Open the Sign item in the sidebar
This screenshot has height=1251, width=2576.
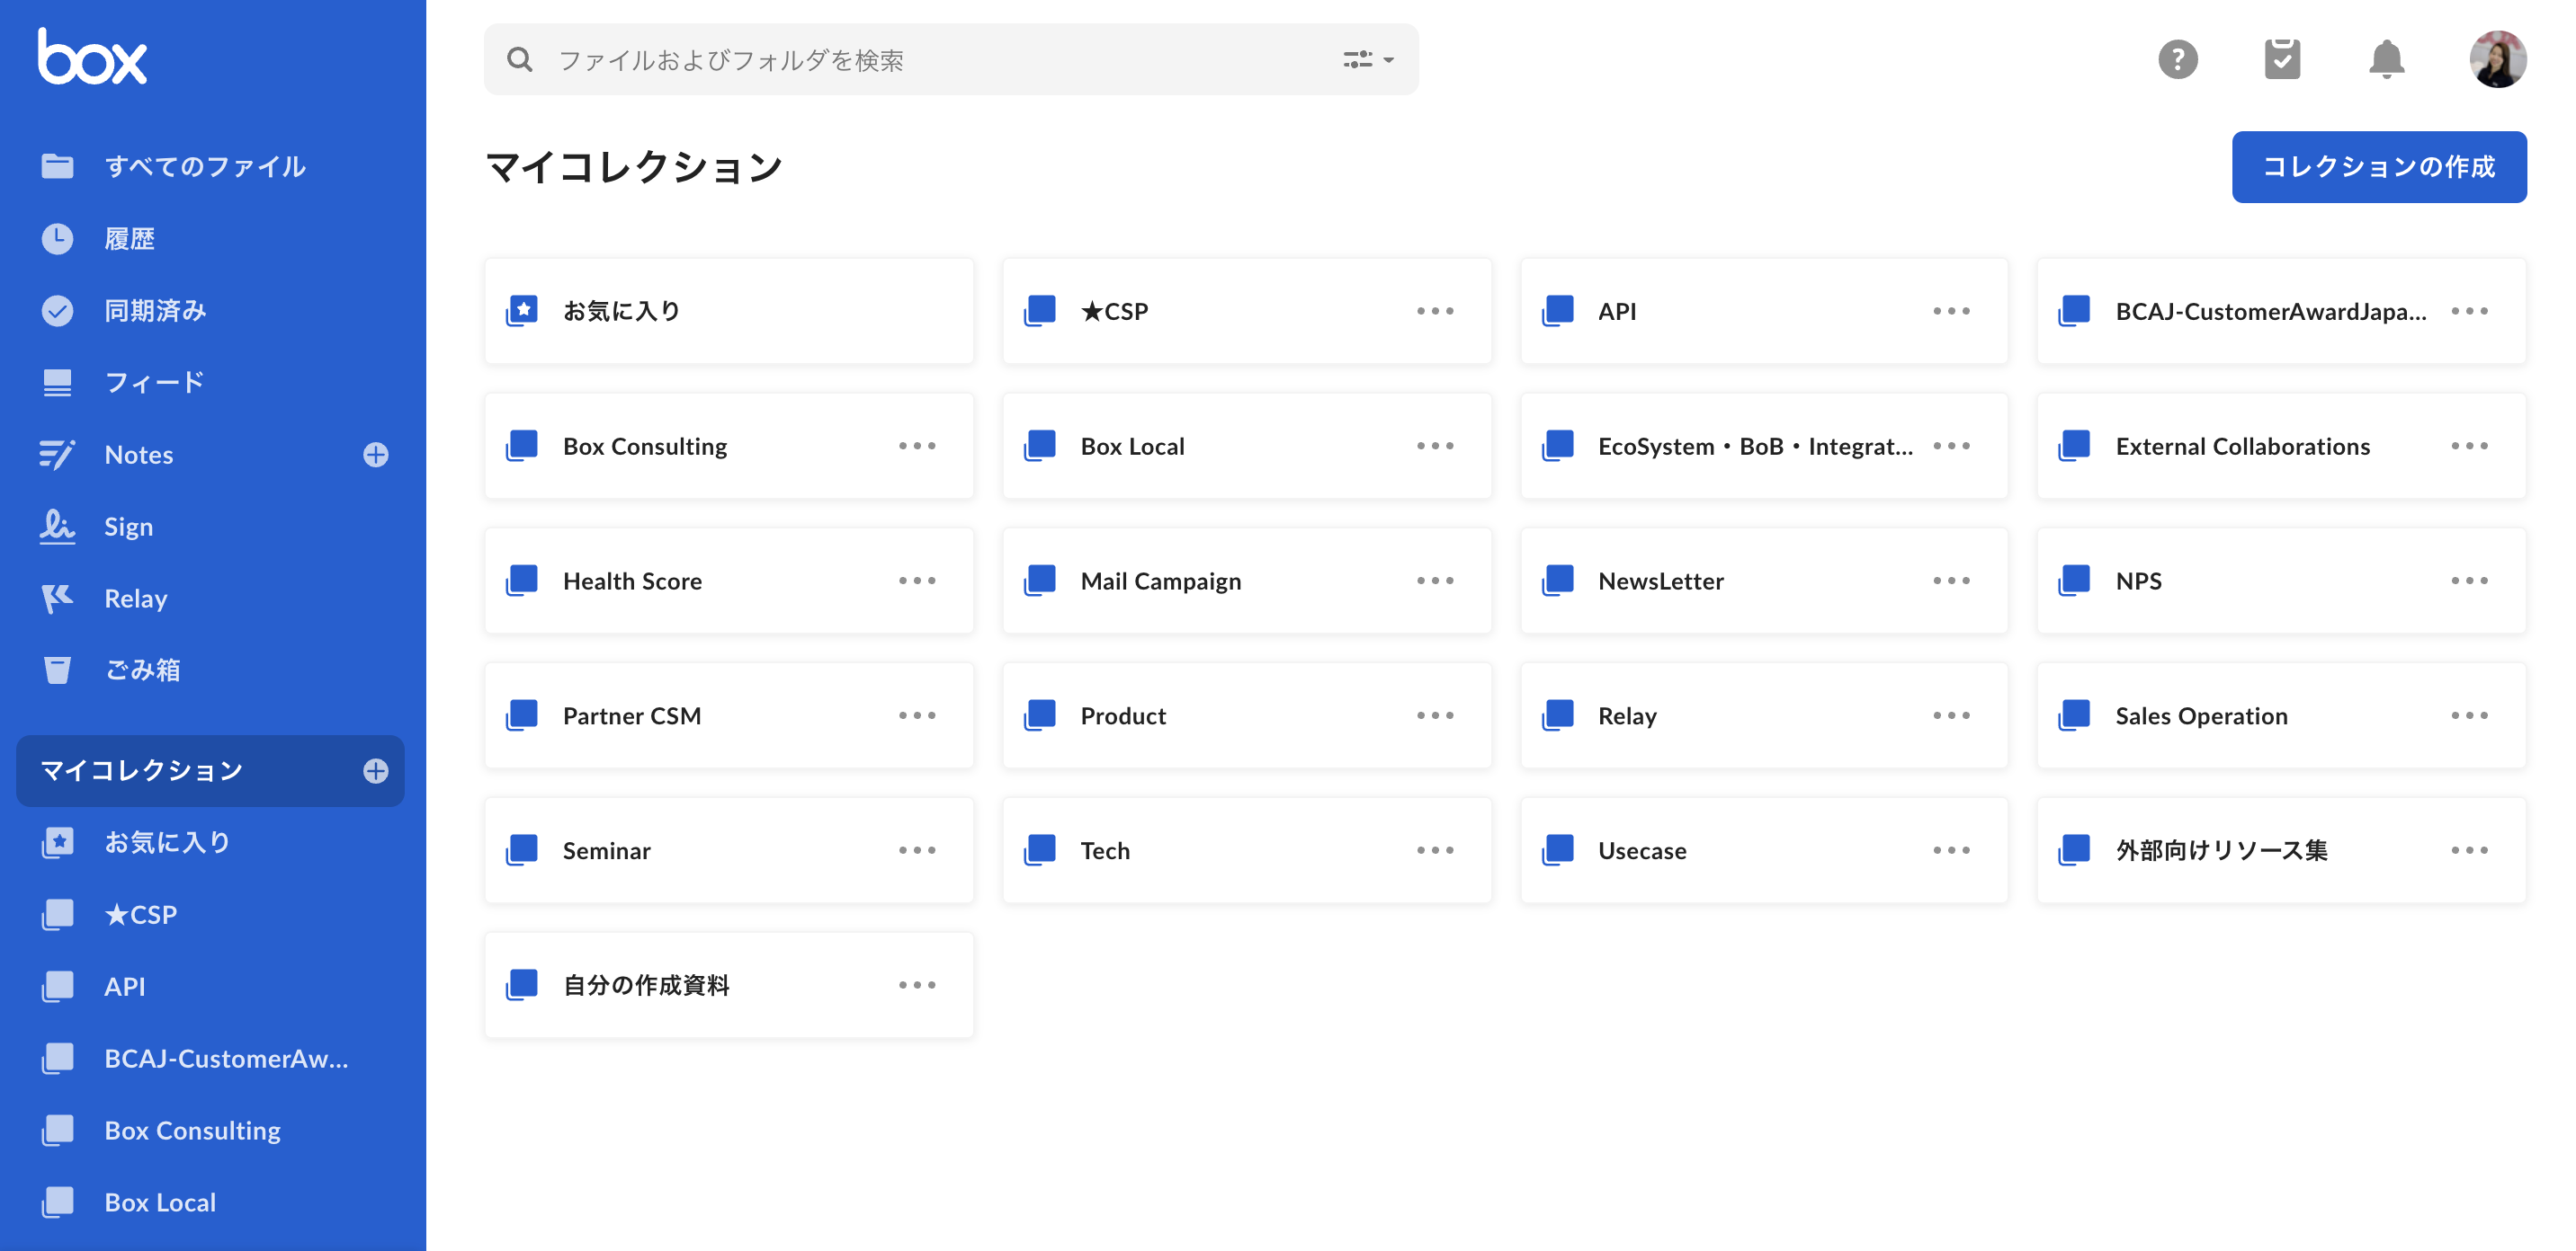pos(128,527)
